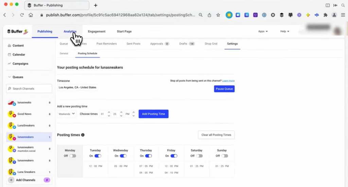Screen dimensions: 348x187
Task: Turn off Wednesday posting toggle
Action: (x=123, y=156)
